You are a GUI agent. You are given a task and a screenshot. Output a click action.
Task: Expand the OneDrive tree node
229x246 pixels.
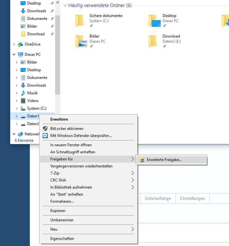tap(14, 44)
